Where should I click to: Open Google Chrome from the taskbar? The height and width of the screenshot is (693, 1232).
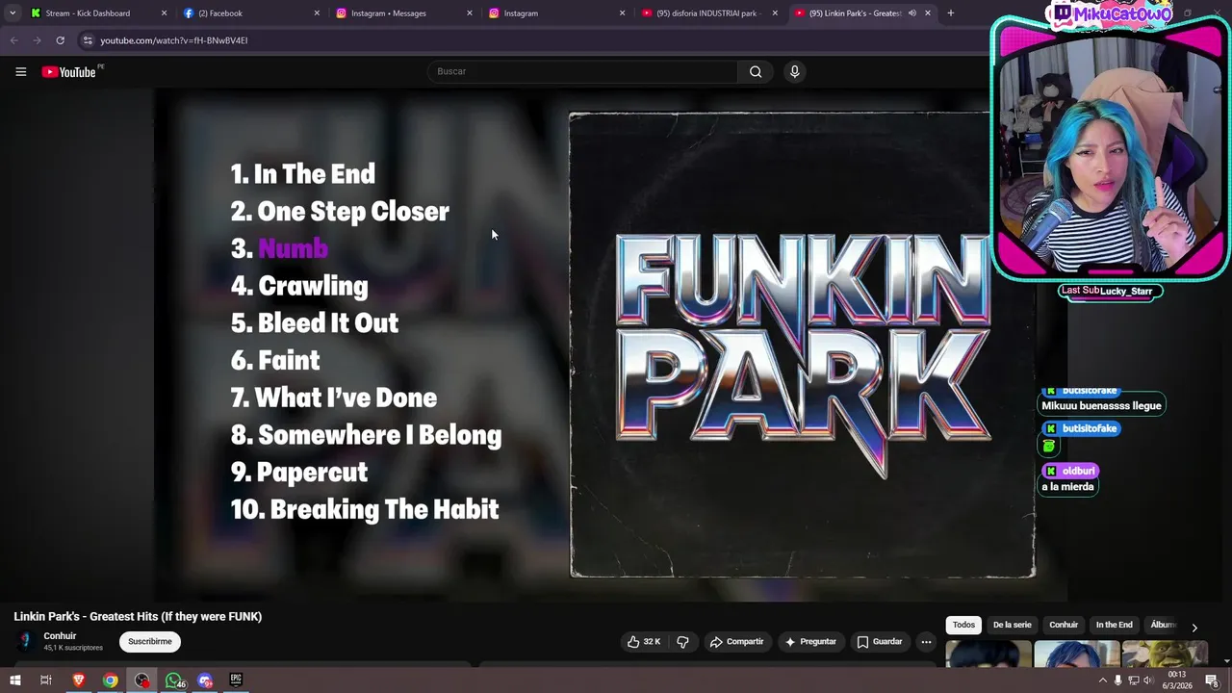pos(111,680)
